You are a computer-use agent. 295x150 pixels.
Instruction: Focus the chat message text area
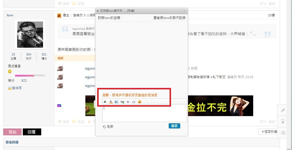pos(145,114)
